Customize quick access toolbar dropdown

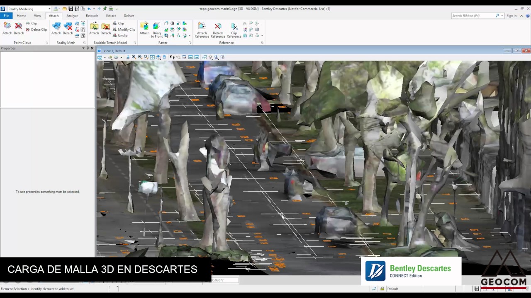click(117, 9)
